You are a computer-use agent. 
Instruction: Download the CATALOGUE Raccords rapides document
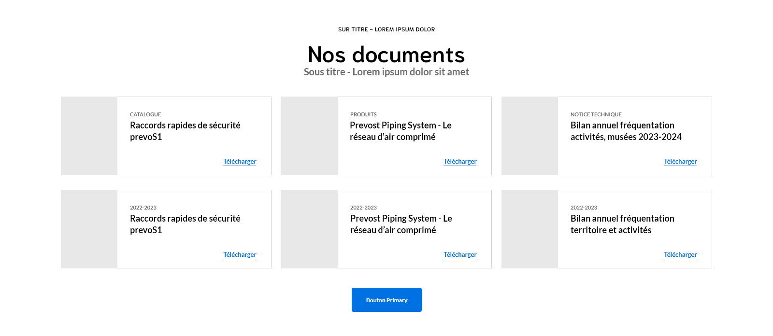coord(240,161)
